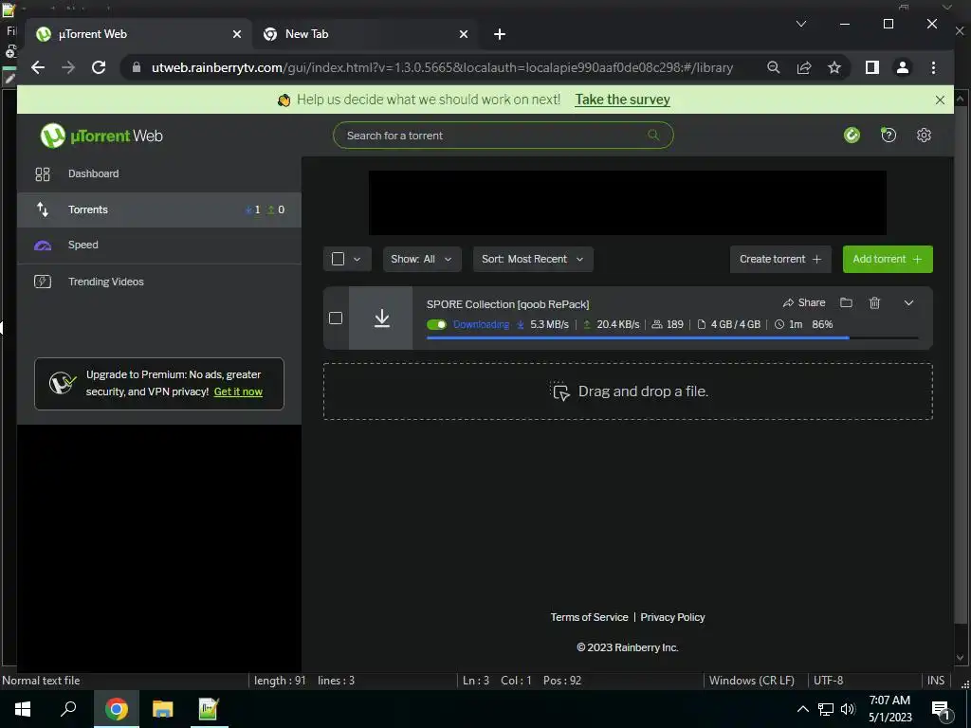Click the Windows (CR LF) status bar entry
The width and height of the screenshot is (971, 728).
tap(751, 681)
